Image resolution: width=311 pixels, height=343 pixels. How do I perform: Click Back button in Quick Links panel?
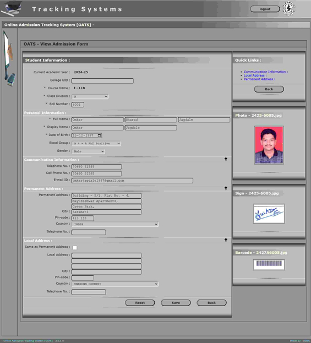tap(269, 89)
